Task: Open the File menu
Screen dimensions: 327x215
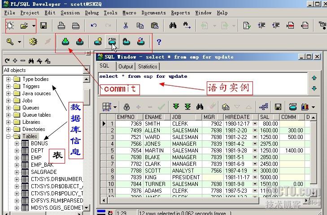Action: click(x=9, y=13)
